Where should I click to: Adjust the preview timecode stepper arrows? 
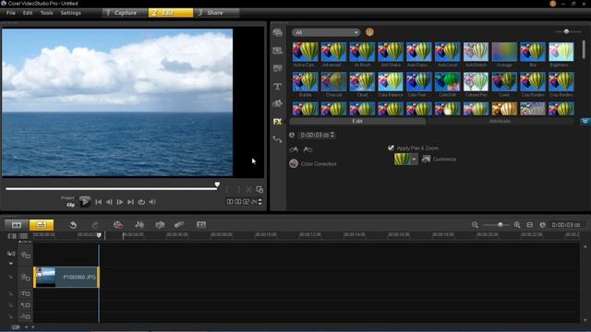coord(259,202)
